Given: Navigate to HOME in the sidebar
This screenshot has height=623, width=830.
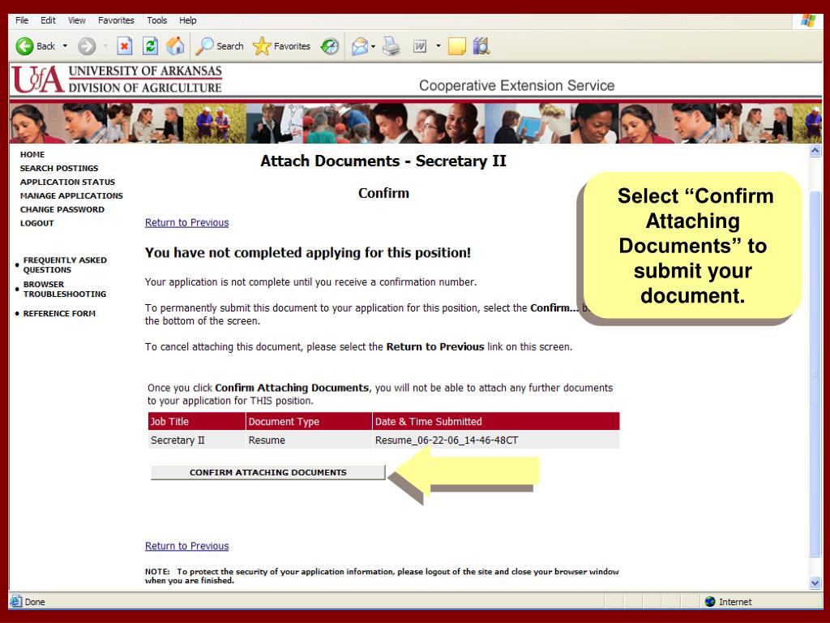Looking at the screenshot, I should (32, 154).
